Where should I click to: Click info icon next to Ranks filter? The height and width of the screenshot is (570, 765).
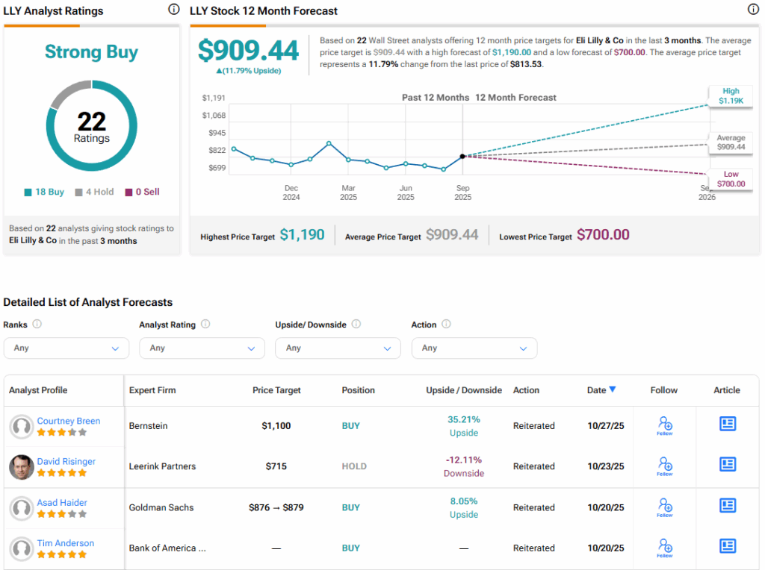pyautogui.click(x=37, y=325)
